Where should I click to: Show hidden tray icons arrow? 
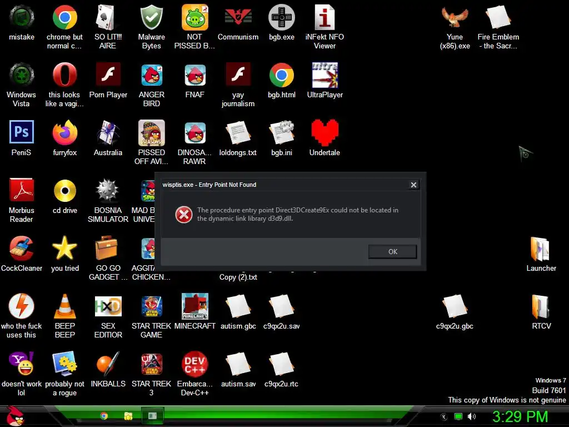443,417
